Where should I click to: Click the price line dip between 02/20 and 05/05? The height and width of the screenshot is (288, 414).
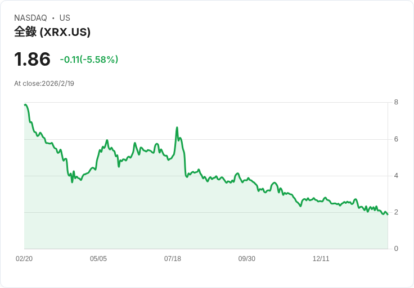tap(72, 182)
